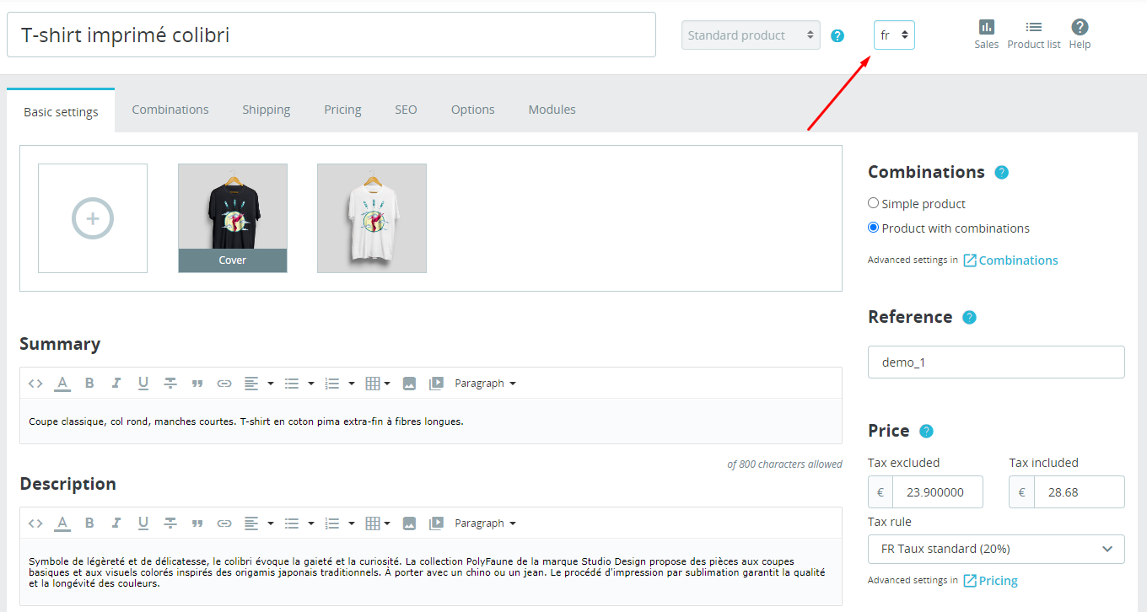Screen dimensions: 1147x612
Task: Insert image in Summary editor
Action: tap(409, 384)
